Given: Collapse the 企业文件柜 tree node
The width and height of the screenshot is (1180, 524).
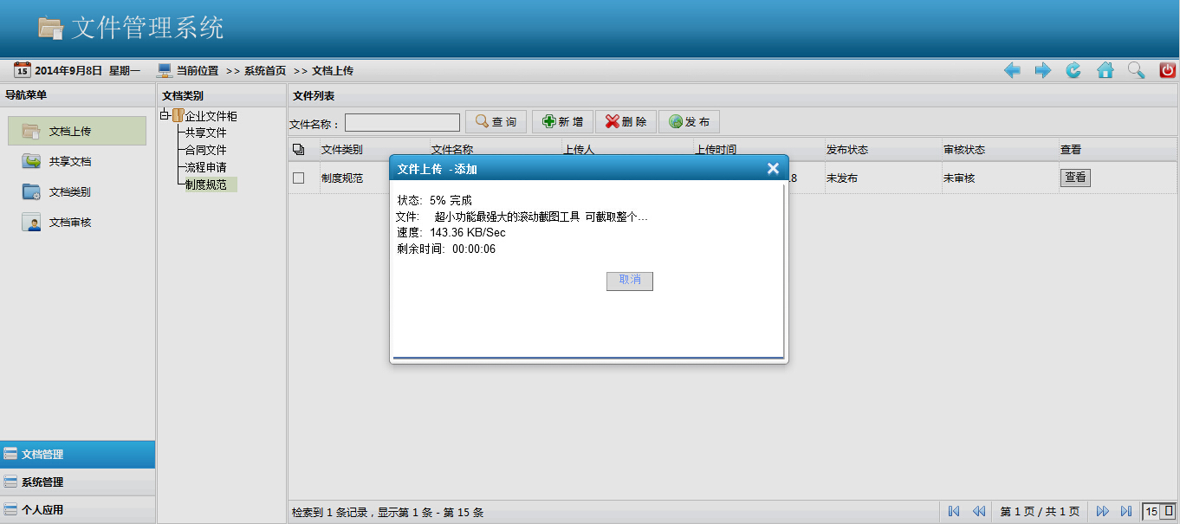Looking at the screenshot, I should pos(165,115).
